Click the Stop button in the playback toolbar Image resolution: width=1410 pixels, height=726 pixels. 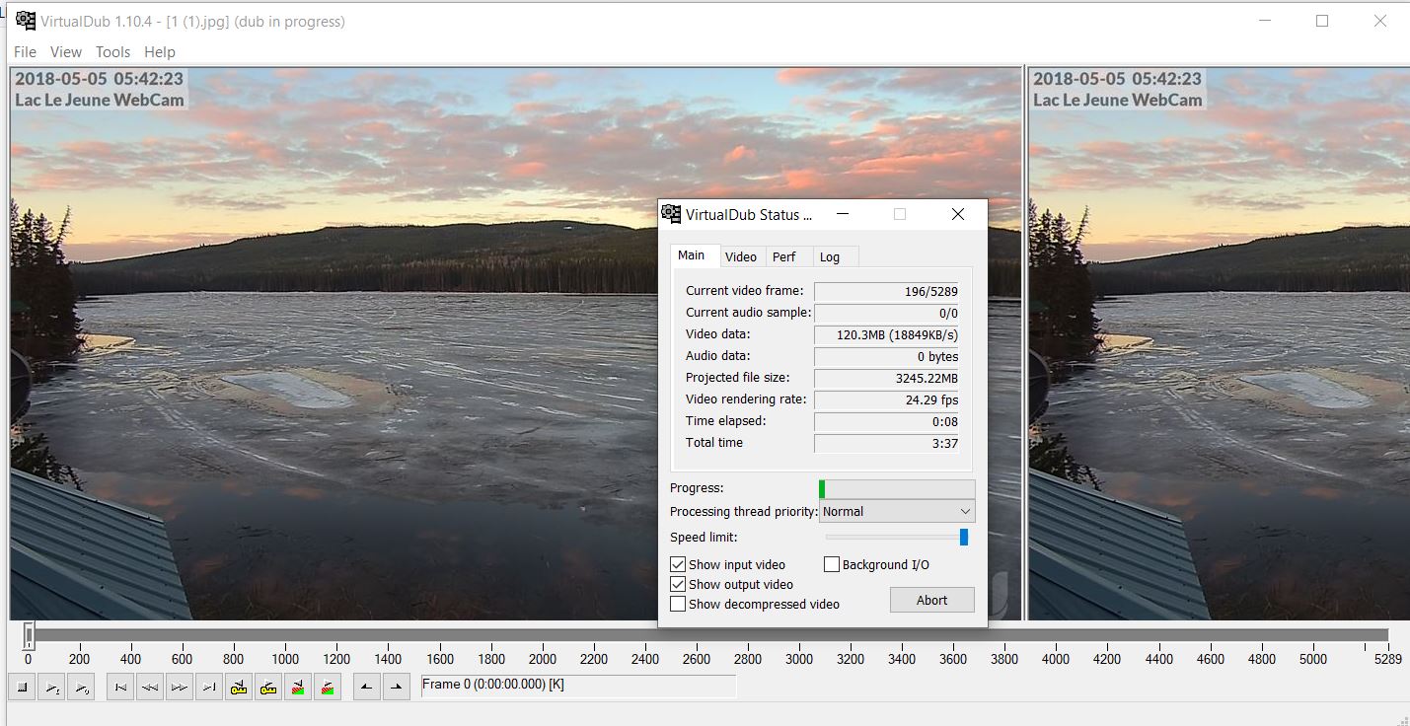[x=22, y=688]
